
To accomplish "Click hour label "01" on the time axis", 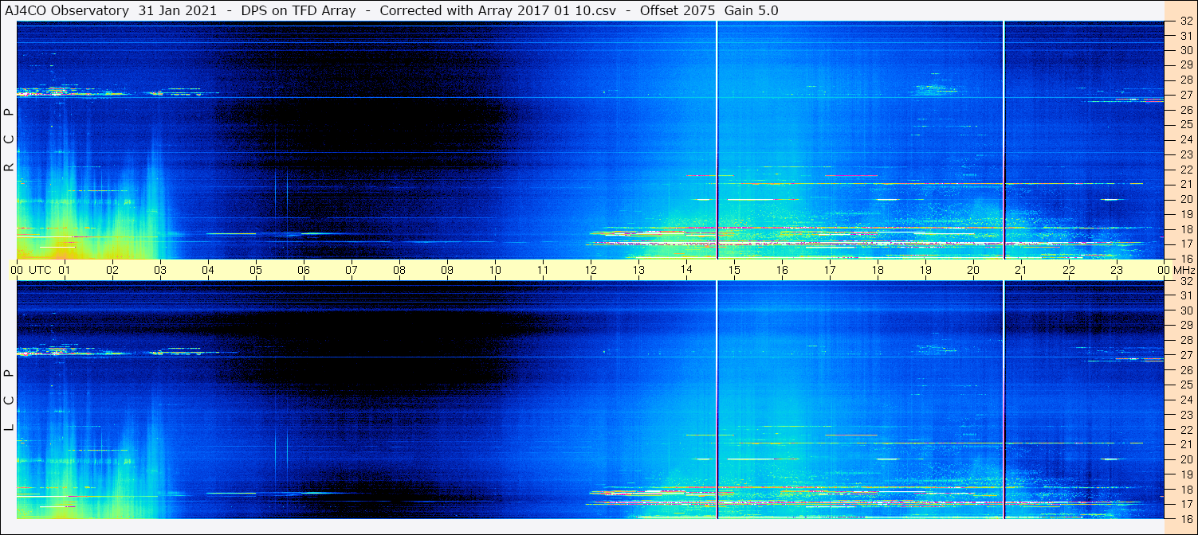I will [x=65, y=270].
